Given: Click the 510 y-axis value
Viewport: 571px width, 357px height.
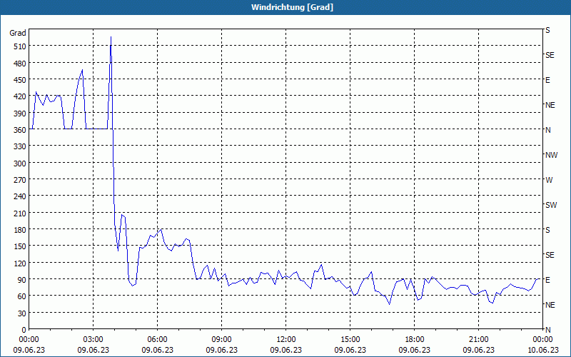Looking at the screenshot, I should [x=20, y=46].
